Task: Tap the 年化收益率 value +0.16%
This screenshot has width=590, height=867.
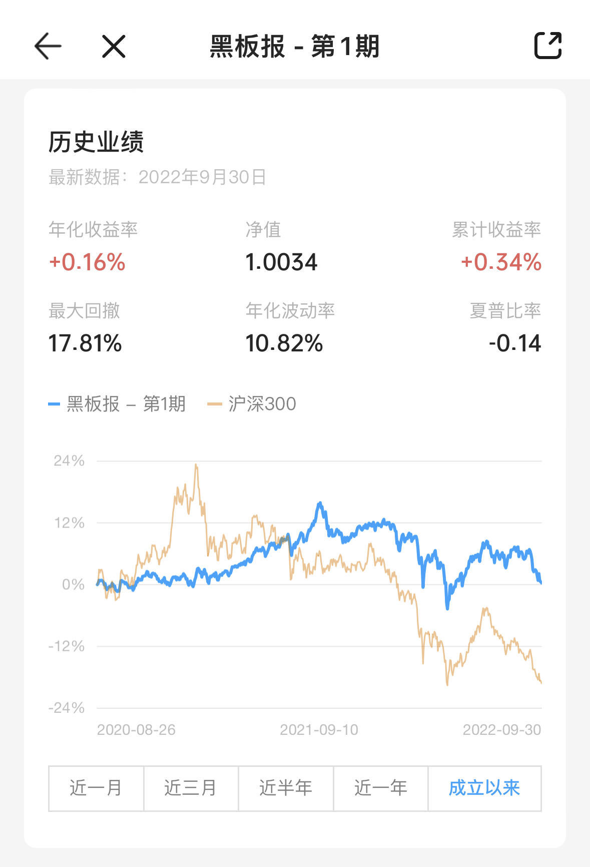Action: coord(87,262)
